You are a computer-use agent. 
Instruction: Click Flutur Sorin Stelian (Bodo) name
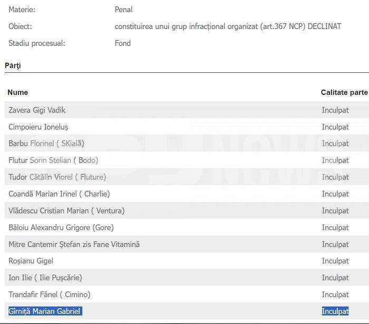53,160
